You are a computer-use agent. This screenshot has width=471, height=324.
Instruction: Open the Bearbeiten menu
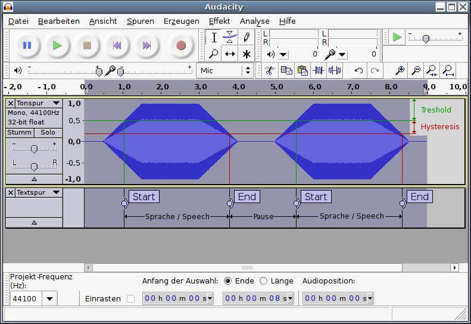point(59,21)
